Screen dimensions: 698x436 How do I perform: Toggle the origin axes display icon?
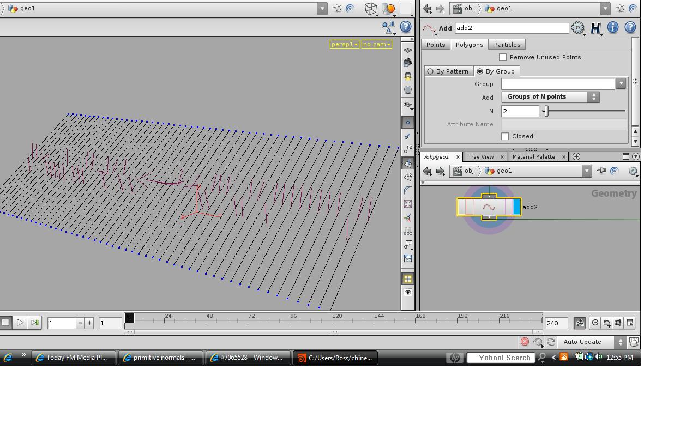click(408, 217)
